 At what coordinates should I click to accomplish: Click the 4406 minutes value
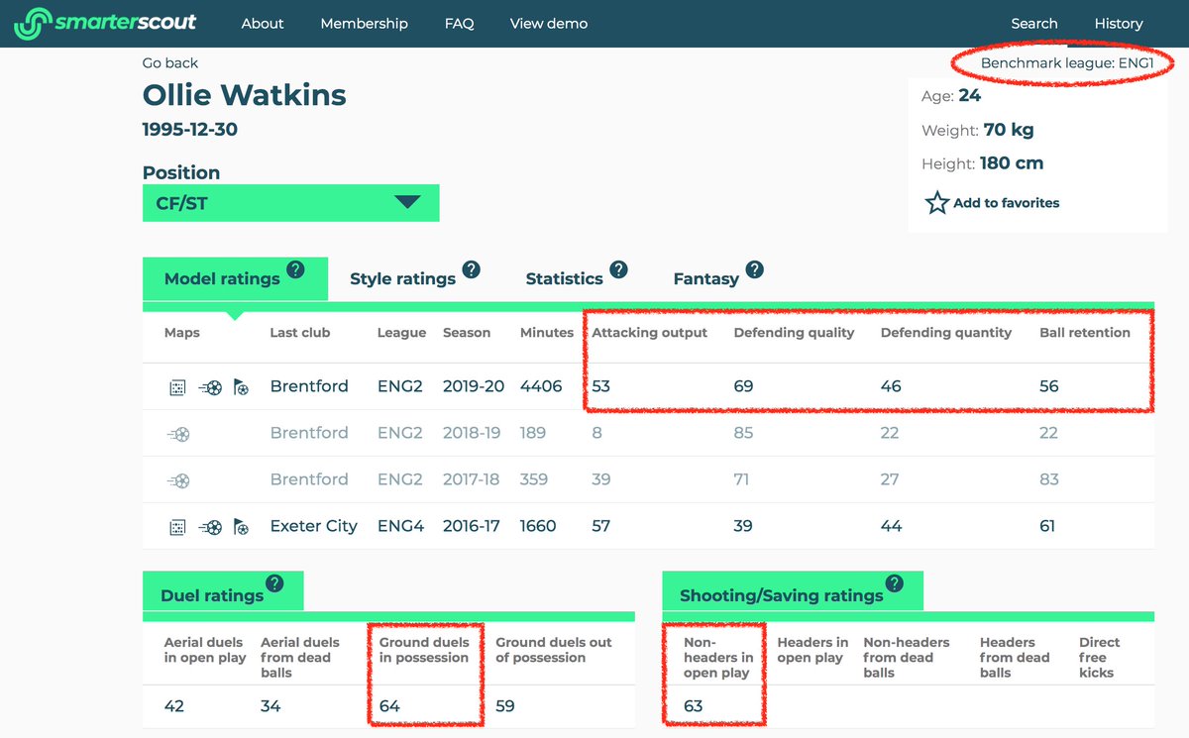coord(541,386)
